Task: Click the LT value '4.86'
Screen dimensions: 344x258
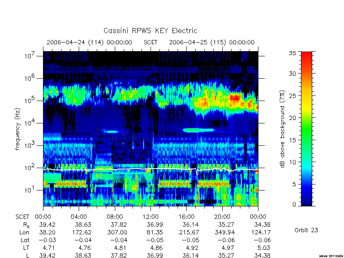Action: tap(157, 248)
